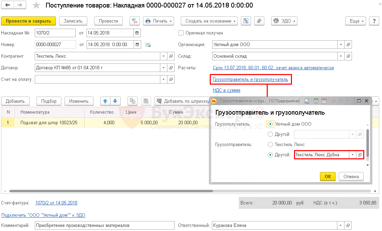Image resolution: width=382 pixels, height=231 pixels.
Task: Expand the Контрагент dropdown
Action: pos(163,56)
